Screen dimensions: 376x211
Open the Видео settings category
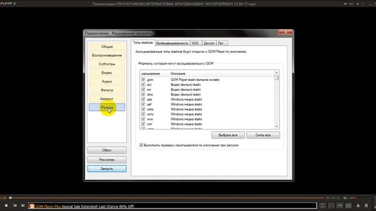107,73
